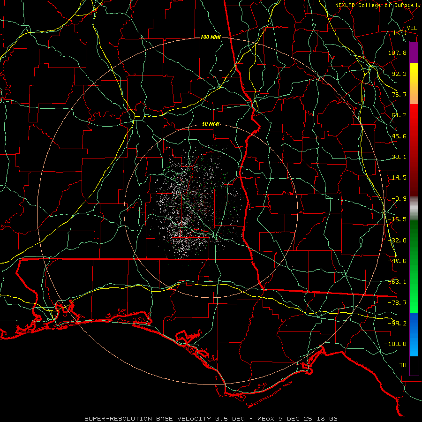Click the Super-Resolution Base Velocity caption
Screen dimensions: 422x422
click(211, 419)
